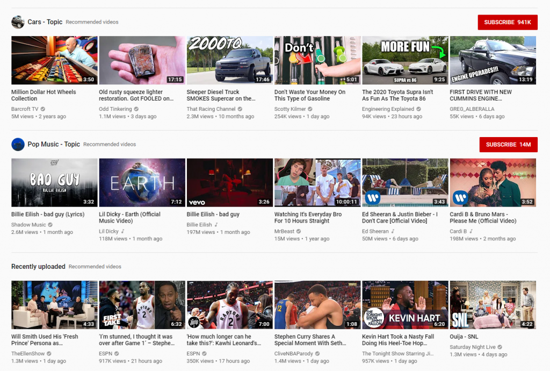
Task: Open title 'Stephen Curry Shares A Special Moment'
Action: click(x=310, y=340)
